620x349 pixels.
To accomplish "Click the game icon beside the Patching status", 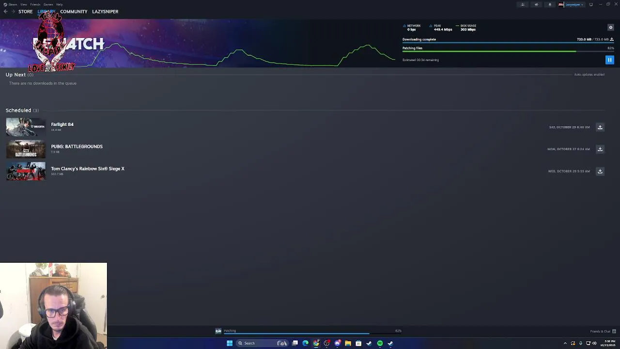I will coord(218,331).
